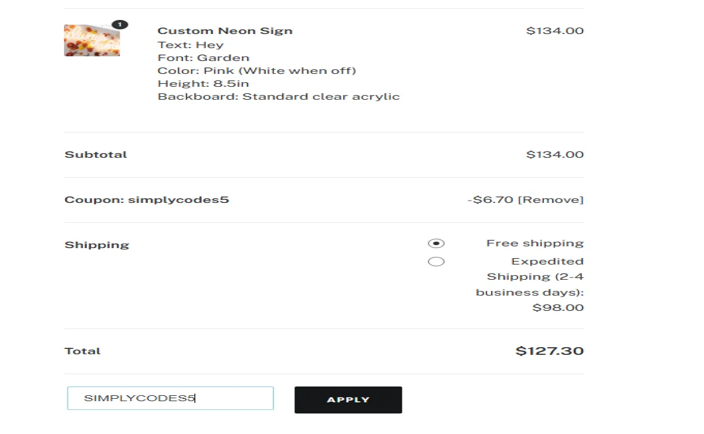The width and height of the screenshot is (704, 434).
Task: Click the Shipping section heading
Action: point(96,245)
